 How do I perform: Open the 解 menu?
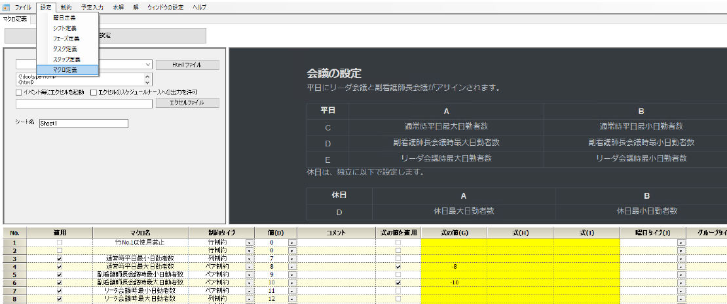pos(136,7)
